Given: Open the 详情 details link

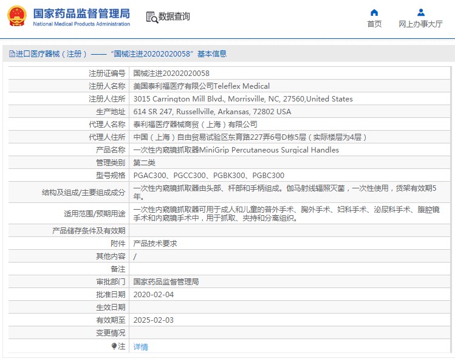Looking at the screenshot, I should [x=141, y=347].
